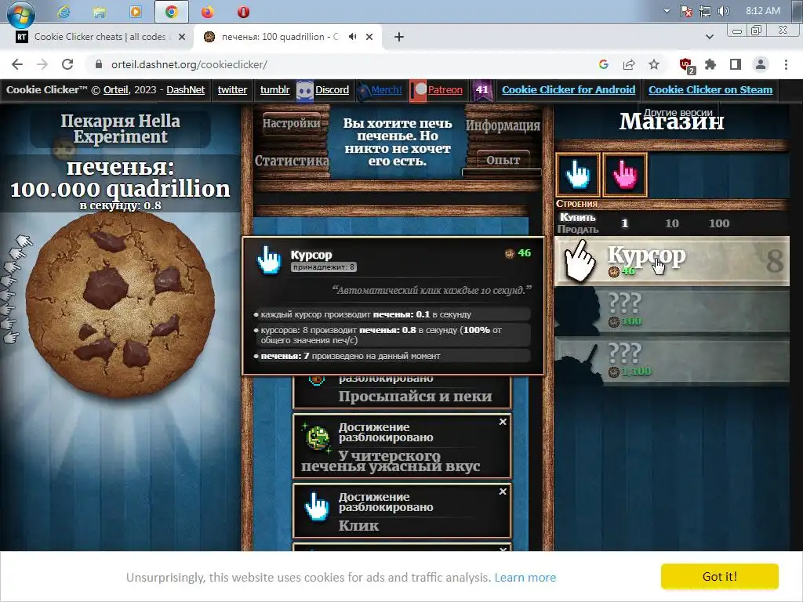The image size is (803, 602).
Task: Rename the bakery Пекарня Hella Experiment
Action: coord(120,129)
